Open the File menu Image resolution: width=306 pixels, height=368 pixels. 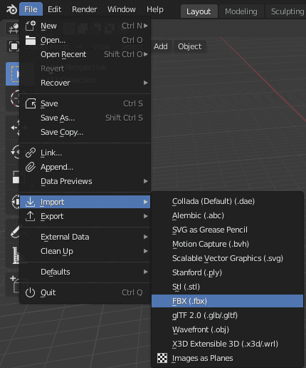coord(31,9)
